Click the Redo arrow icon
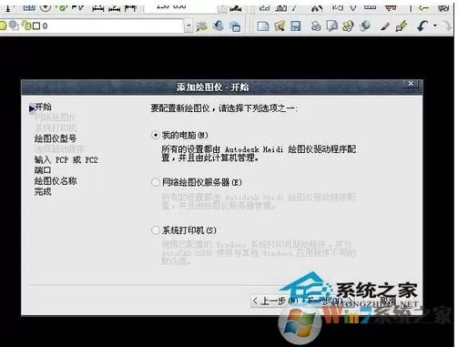The width and height of the screenshot is (458, 347). [446, 26]
